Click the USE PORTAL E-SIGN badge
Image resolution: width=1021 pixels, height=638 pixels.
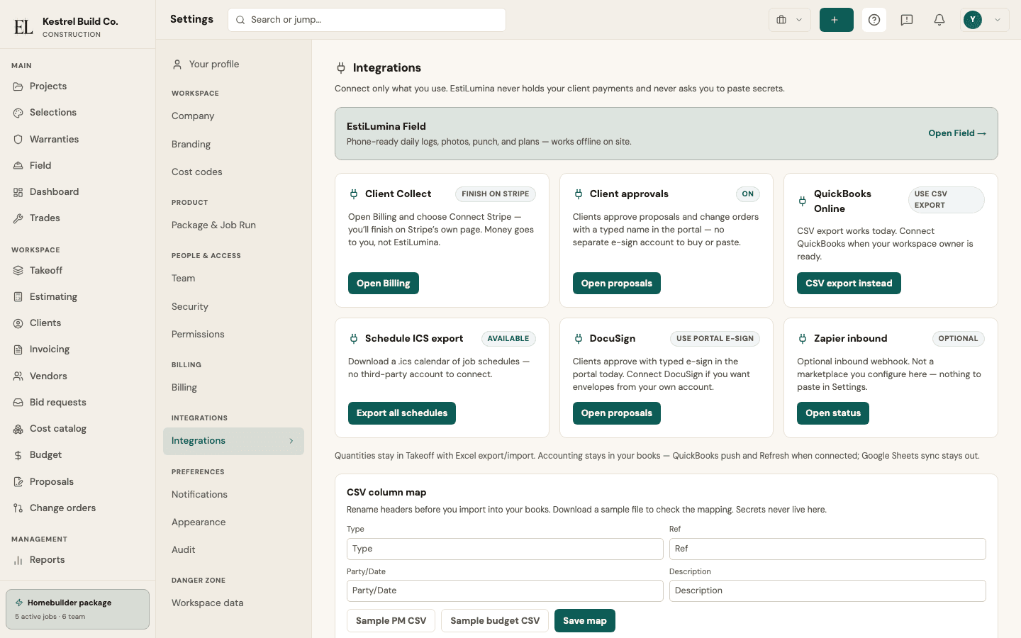click(x=715, y=339)
